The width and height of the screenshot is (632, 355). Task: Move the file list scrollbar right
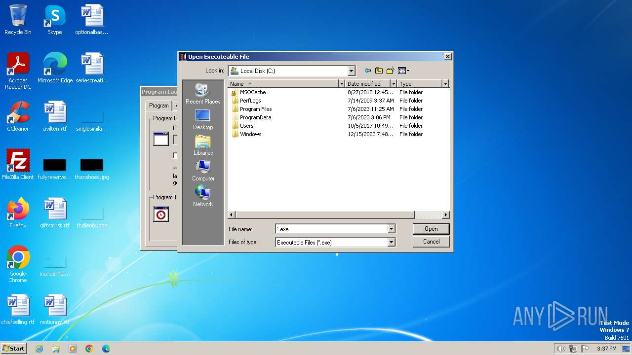click(x=446, y=215)
